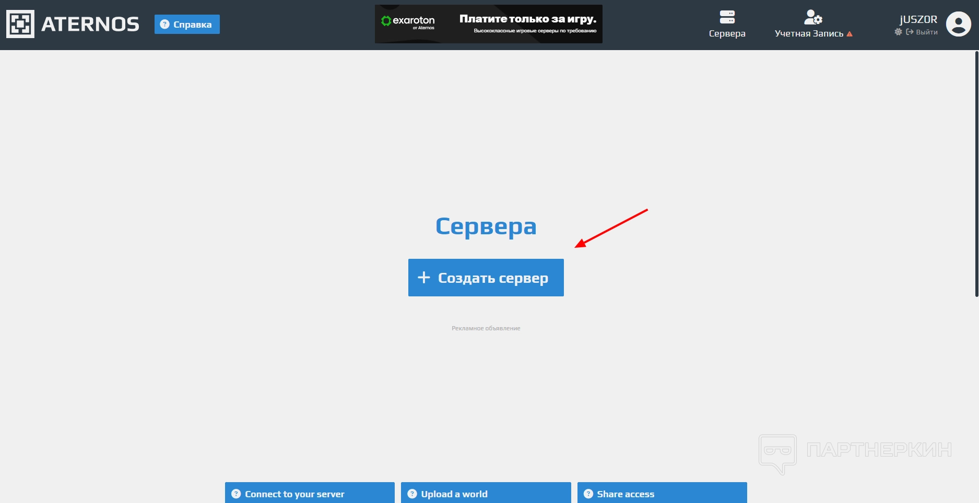Open the Upload a world help
This screenshot has width=979, height=503.
[x=486, y=493]
